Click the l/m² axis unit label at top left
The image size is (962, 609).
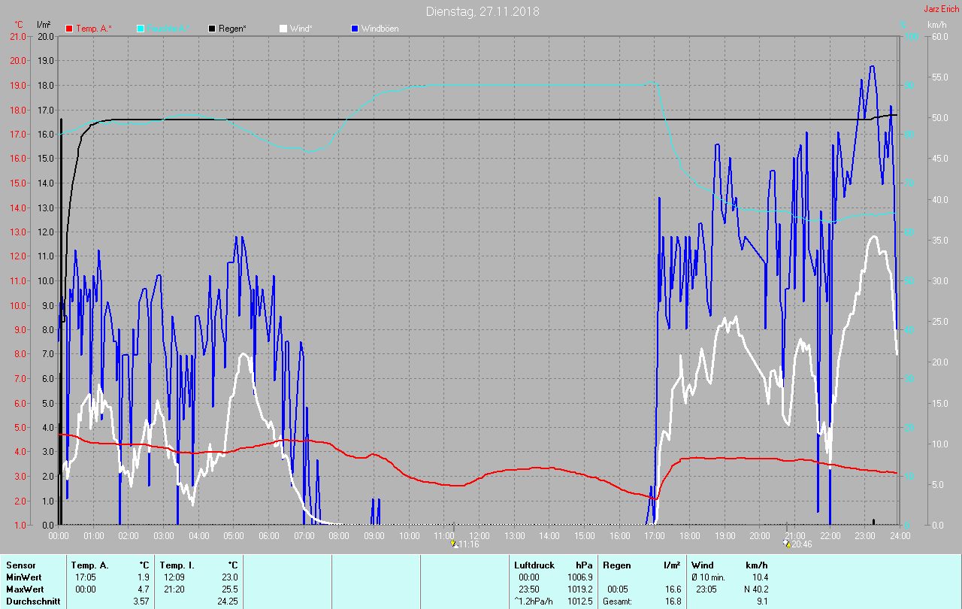pyautogui.click(x=44, y=25)
